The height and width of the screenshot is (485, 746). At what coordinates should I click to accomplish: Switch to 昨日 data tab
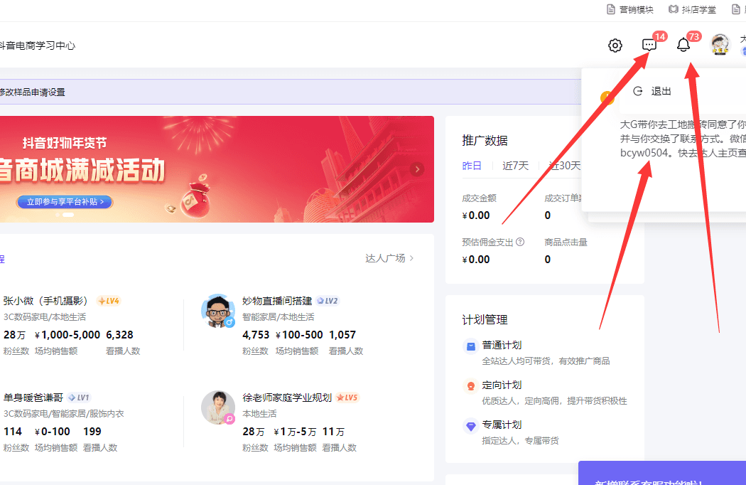[472, 166]
